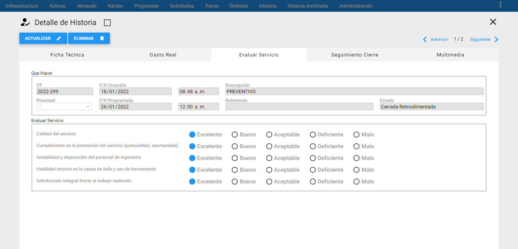This screenshot has height=249, width=518.
Task: Click the F/H Programada date field
Action: (x=136, y=106)
